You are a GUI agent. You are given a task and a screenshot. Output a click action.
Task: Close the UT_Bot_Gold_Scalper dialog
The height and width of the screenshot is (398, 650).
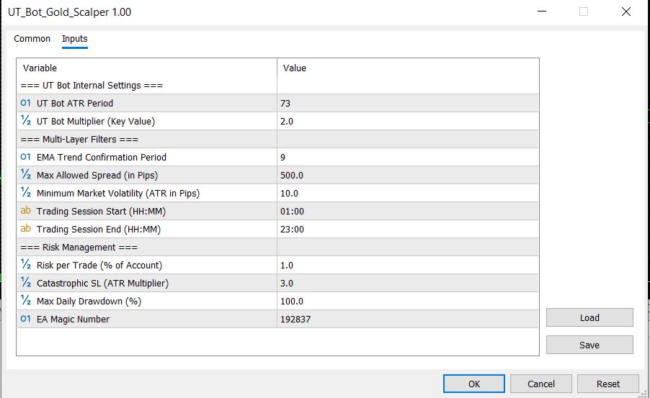626,12
